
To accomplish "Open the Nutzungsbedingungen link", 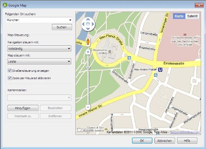I will point(185,132).
